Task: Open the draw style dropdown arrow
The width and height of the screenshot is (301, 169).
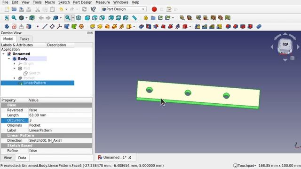Action: 26,18
